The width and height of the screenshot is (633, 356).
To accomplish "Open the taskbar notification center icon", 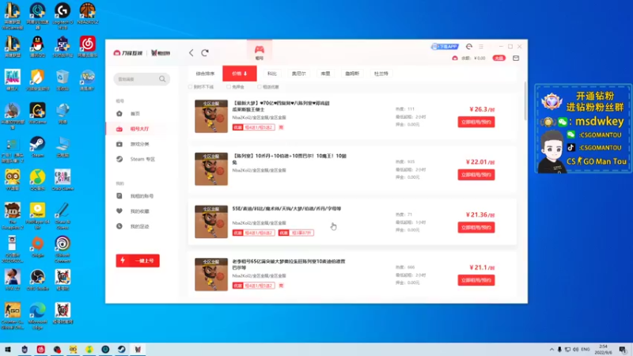I will tap(623, 350).
